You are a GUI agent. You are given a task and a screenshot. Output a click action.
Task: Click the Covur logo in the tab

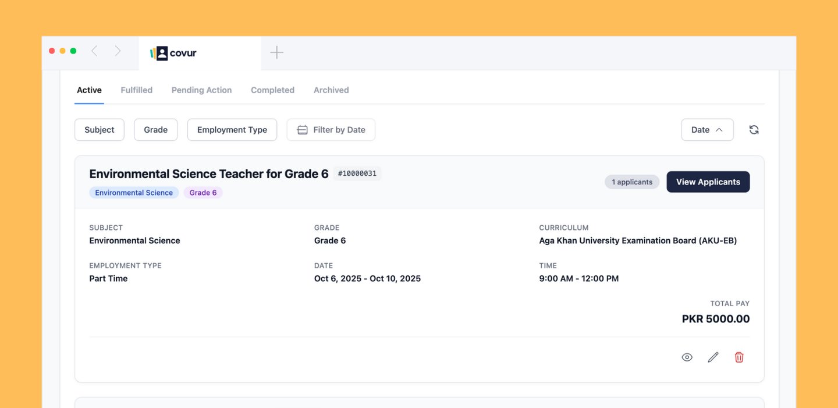[173, 53]
